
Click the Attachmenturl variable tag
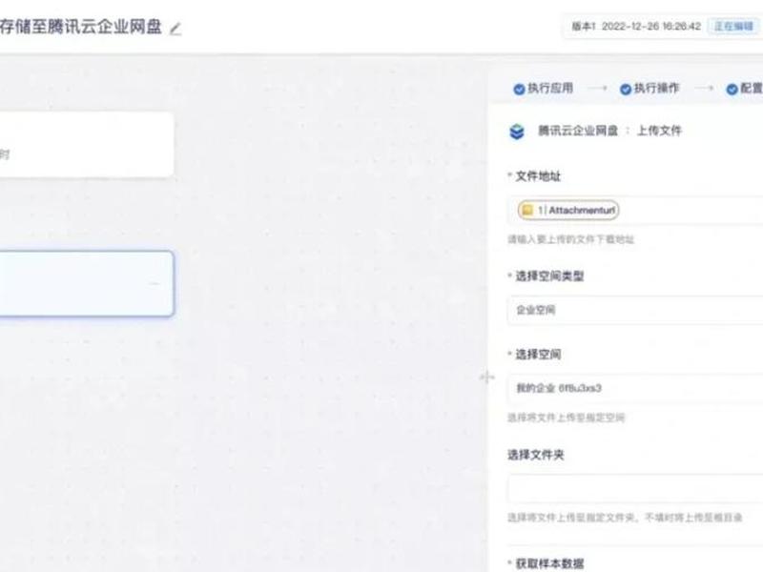point(568,210)
